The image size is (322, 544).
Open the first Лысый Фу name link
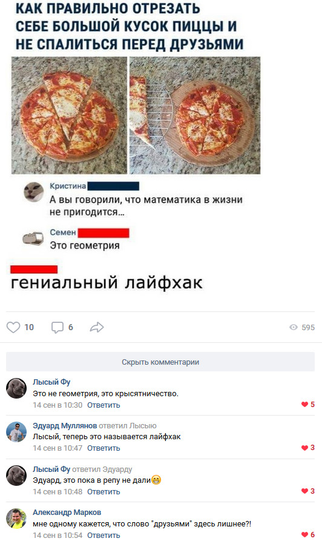click(x=51, y=382)
